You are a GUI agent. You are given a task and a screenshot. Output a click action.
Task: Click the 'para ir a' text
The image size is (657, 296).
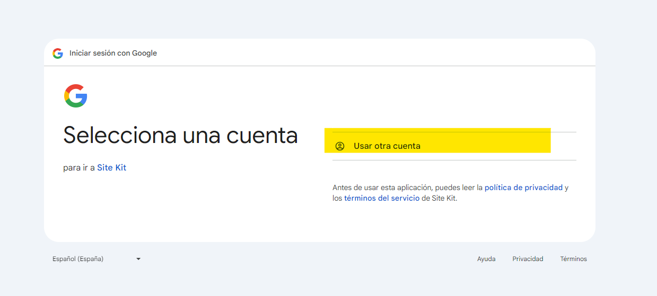pos(79,168)
